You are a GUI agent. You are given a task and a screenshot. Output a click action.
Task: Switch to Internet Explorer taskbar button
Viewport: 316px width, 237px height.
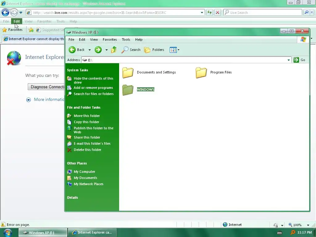[x=92, y=232]
